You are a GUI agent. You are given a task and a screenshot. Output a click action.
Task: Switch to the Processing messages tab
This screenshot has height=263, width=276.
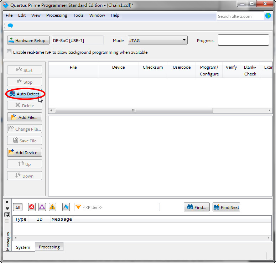pos(49,247)
